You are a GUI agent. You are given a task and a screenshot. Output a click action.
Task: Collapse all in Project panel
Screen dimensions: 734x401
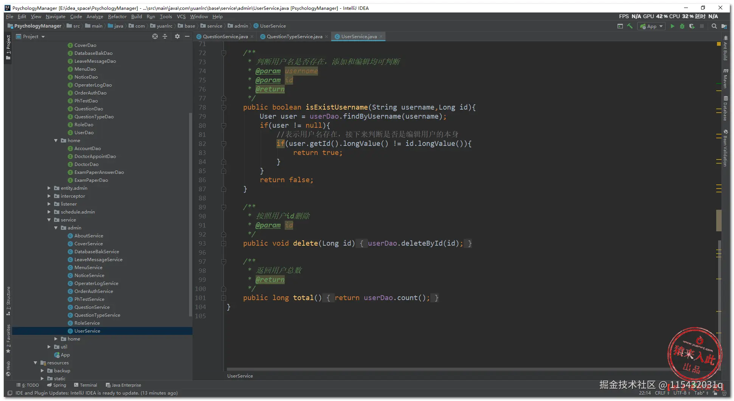pyautogui.click(x=165, y=37)
